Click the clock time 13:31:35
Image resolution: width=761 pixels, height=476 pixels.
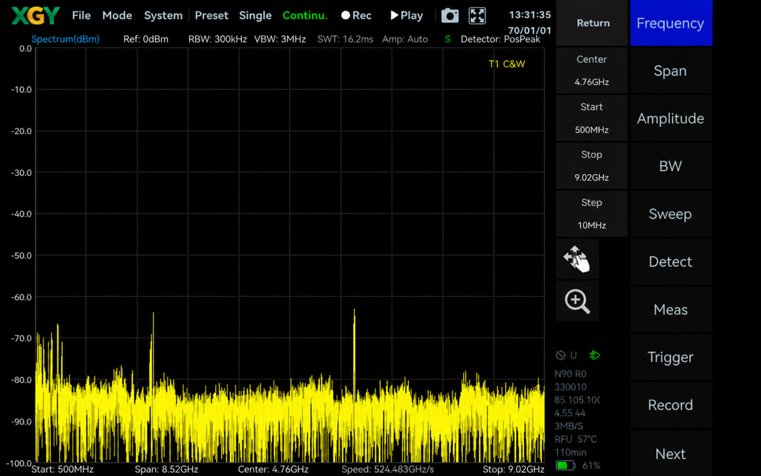pos(530,15)
